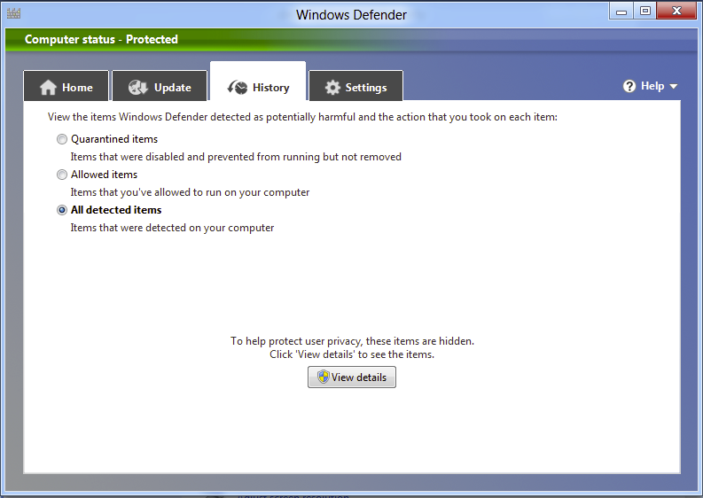Click the 'Windows Defender' window title text
703x498 pixels.
click(351, 15)
